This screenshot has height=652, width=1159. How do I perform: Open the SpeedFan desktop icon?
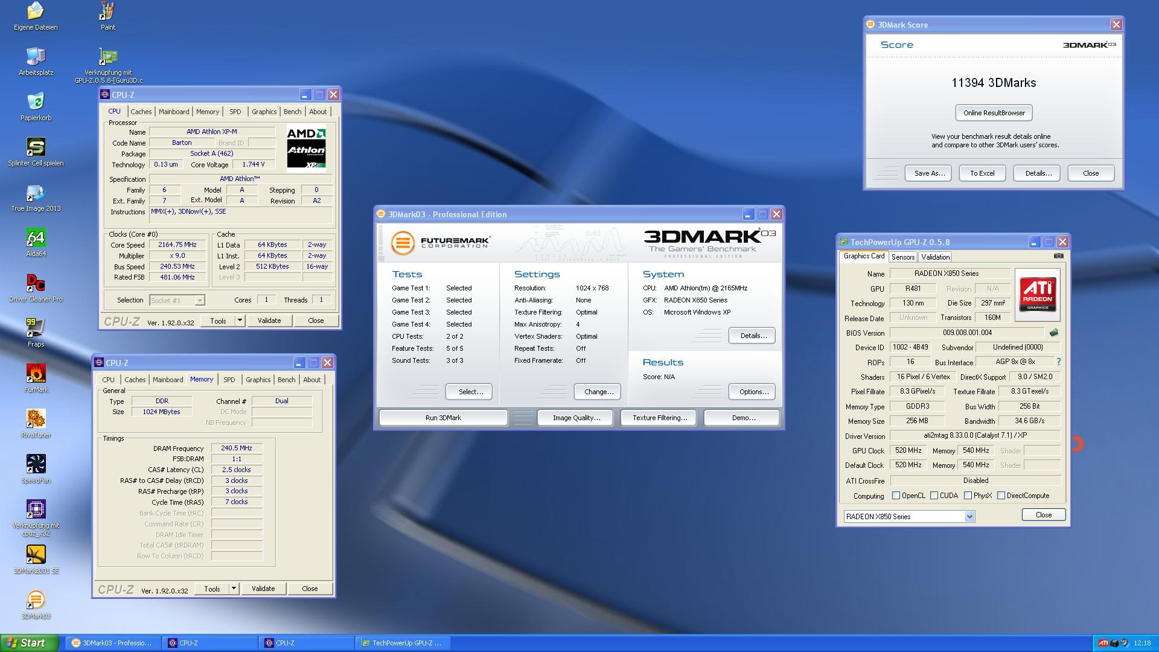coord(36,465)
